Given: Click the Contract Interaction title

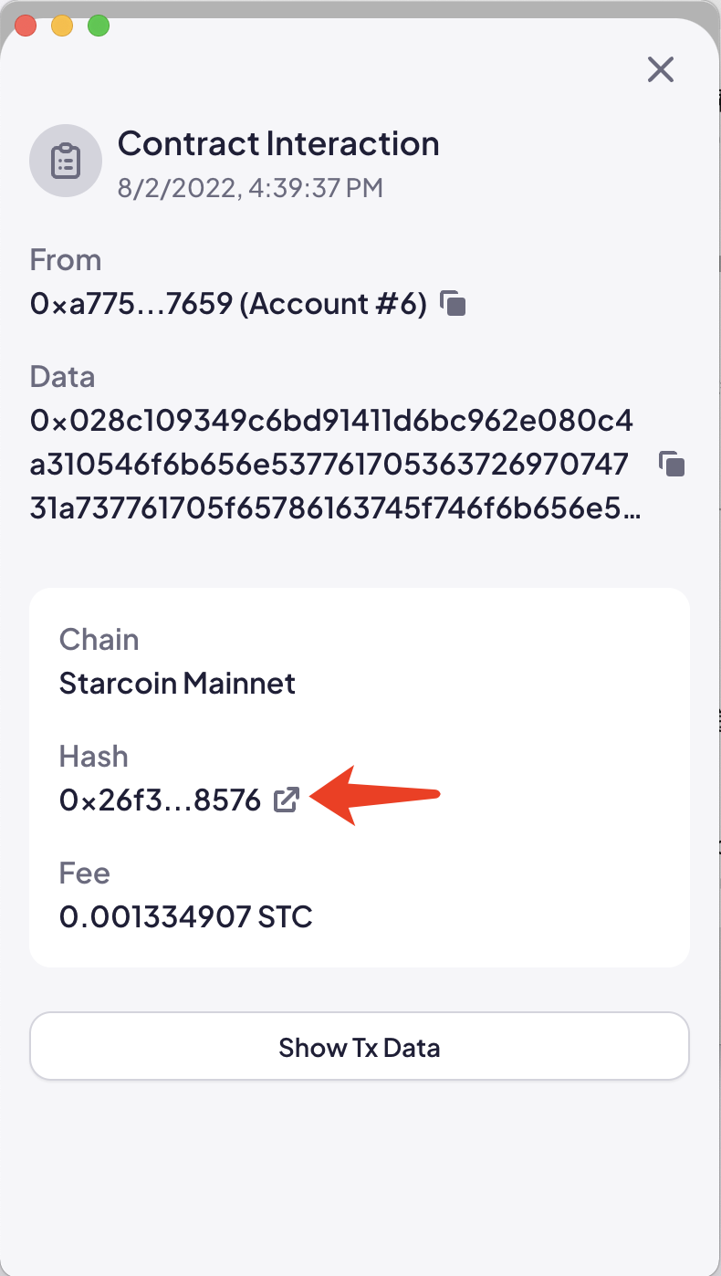Looking at the screenshot, I should 278,143.
